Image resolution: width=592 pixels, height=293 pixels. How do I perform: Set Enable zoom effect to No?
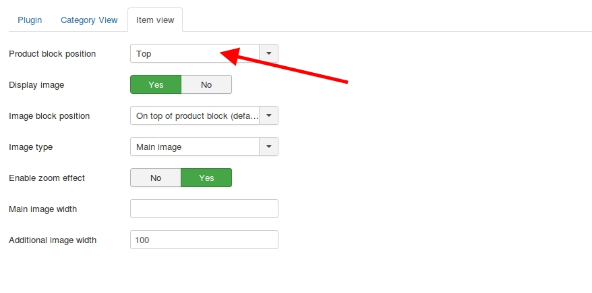pyautogui.click(x=156, y=178)
